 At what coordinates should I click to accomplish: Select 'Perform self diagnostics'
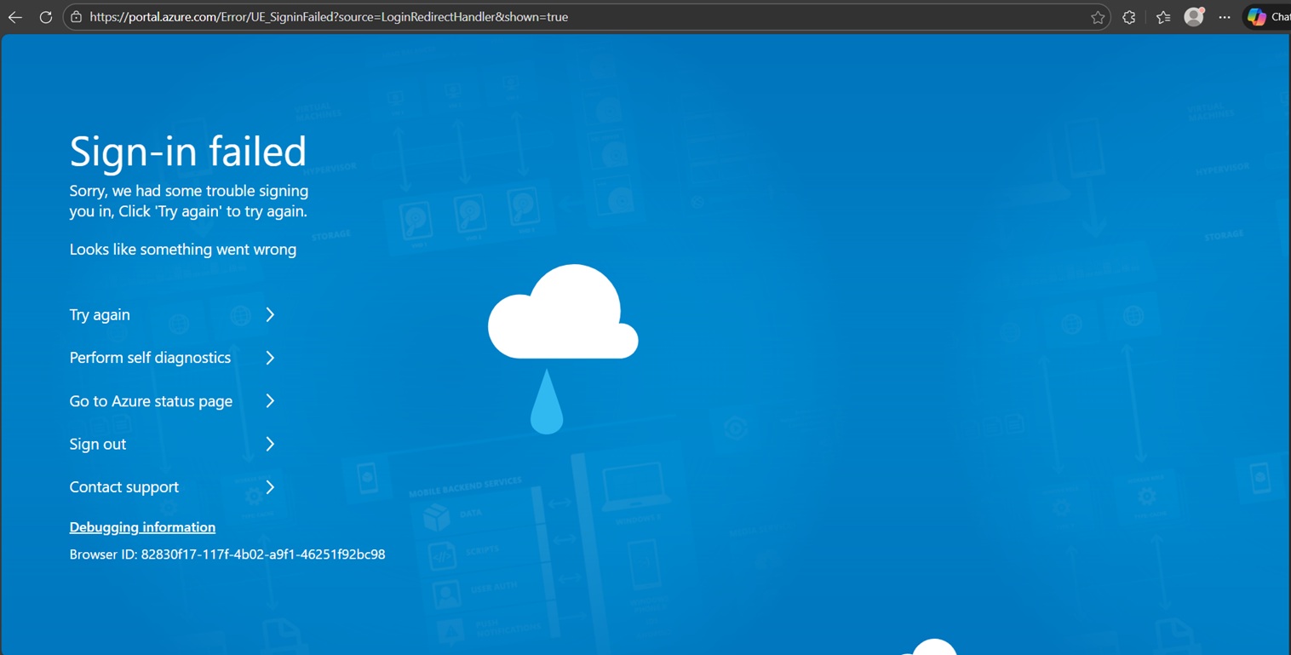pyautogui.click(x=150, y=358)
